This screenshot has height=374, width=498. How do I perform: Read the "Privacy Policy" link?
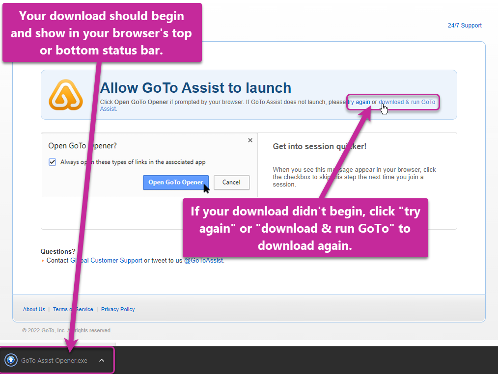point(118,309)
